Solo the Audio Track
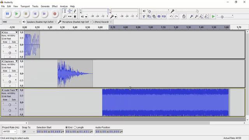The height and width of the screenshot is (140, 249). [14, 100]
